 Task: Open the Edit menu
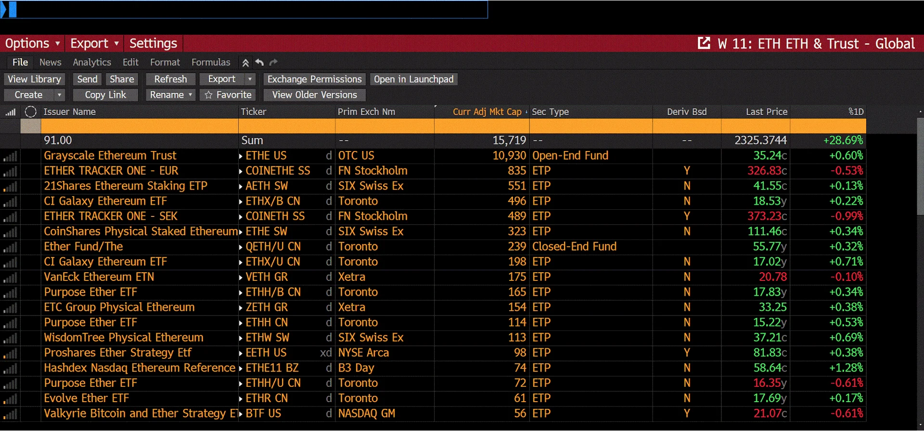(130, 63)
